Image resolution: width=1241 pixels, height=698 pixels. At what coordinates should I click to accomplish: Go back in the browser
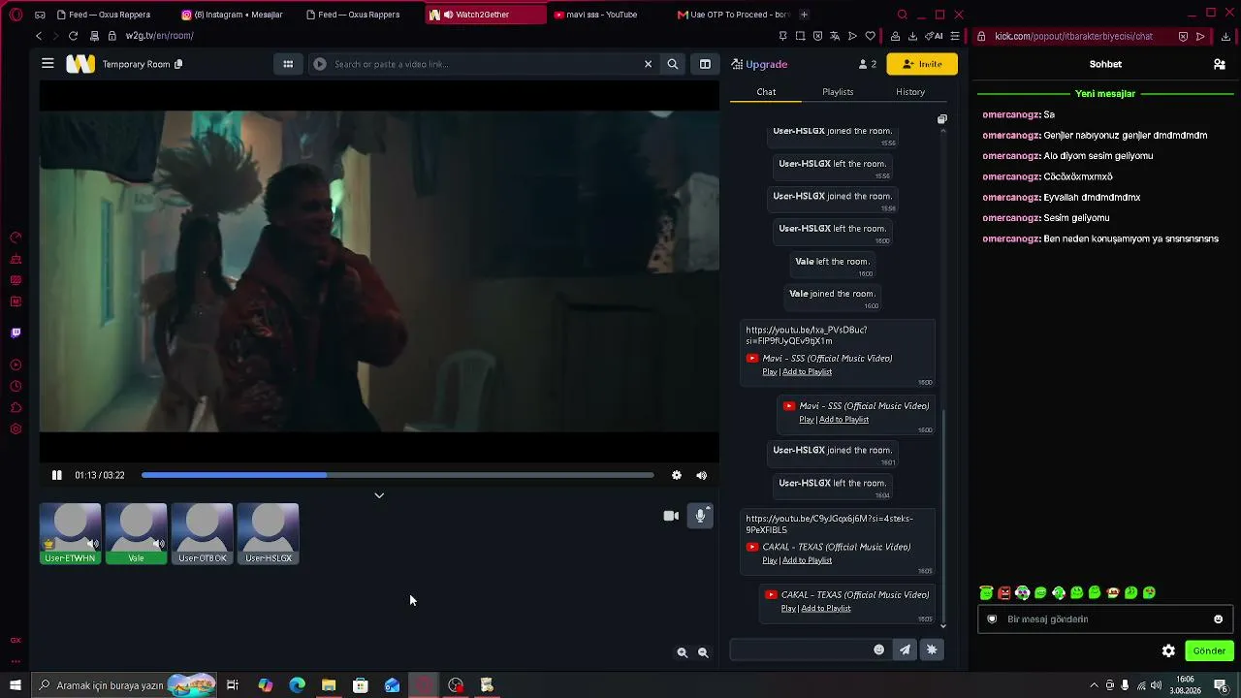coord(39,36)
